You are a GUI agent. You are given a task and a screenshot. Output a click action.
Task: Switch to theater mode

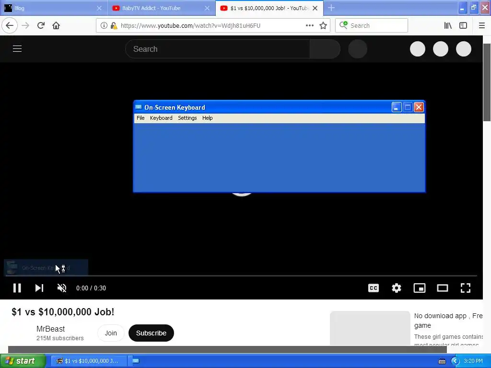point(443,288)
